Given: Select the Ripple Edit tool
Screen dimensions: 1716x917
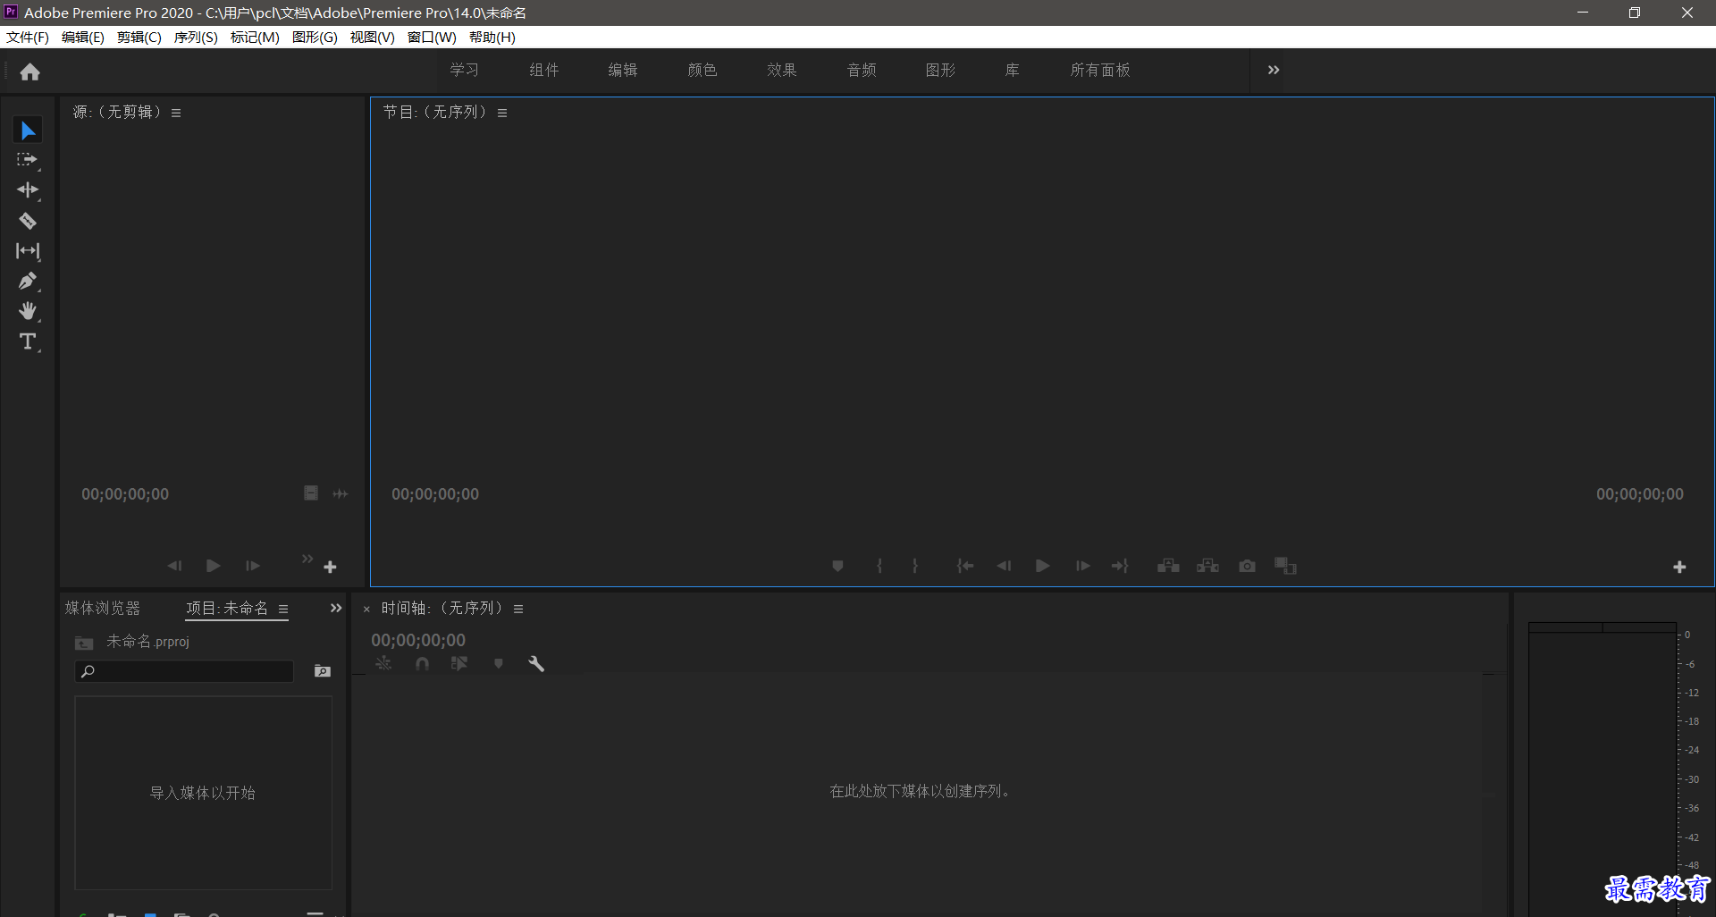Looking at the screenshot, I should [28, 190].
